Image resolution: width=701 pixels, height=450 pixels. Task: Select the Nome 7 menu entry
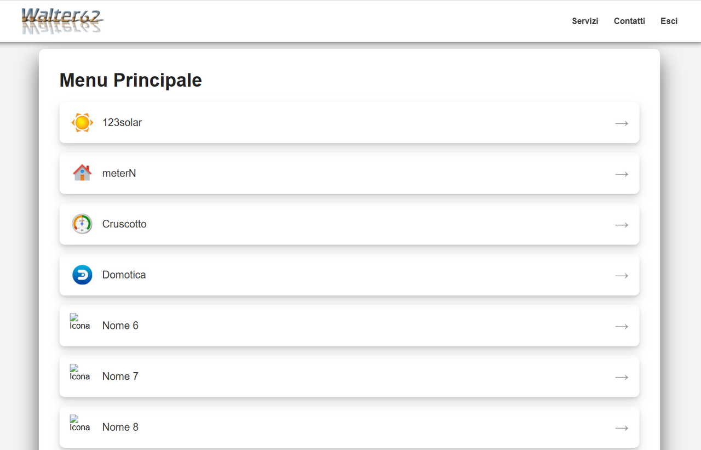coord(349,377)
